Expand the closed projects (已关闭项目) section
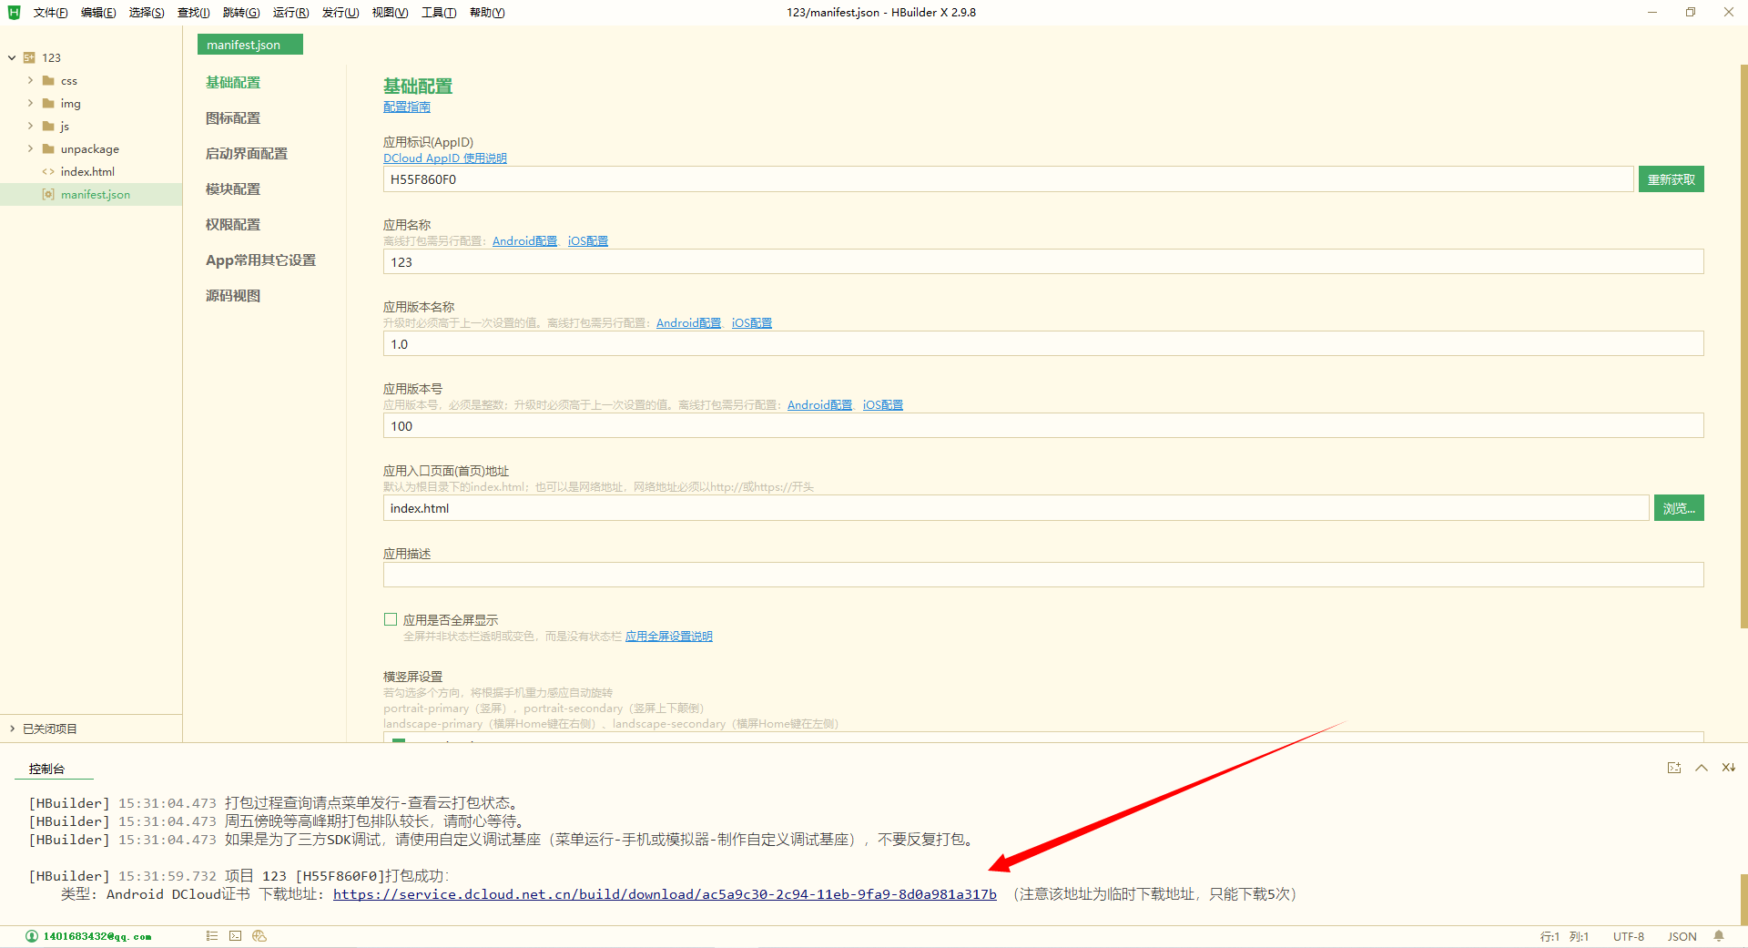The height and width of the screenshot is (948, 1748). click(x=12, y=729)
